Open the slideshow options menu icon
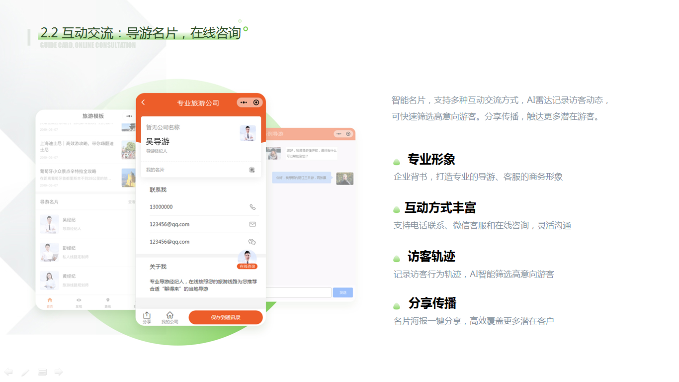The height and width of the screenshot is (382, 679). tap(42, 372)
